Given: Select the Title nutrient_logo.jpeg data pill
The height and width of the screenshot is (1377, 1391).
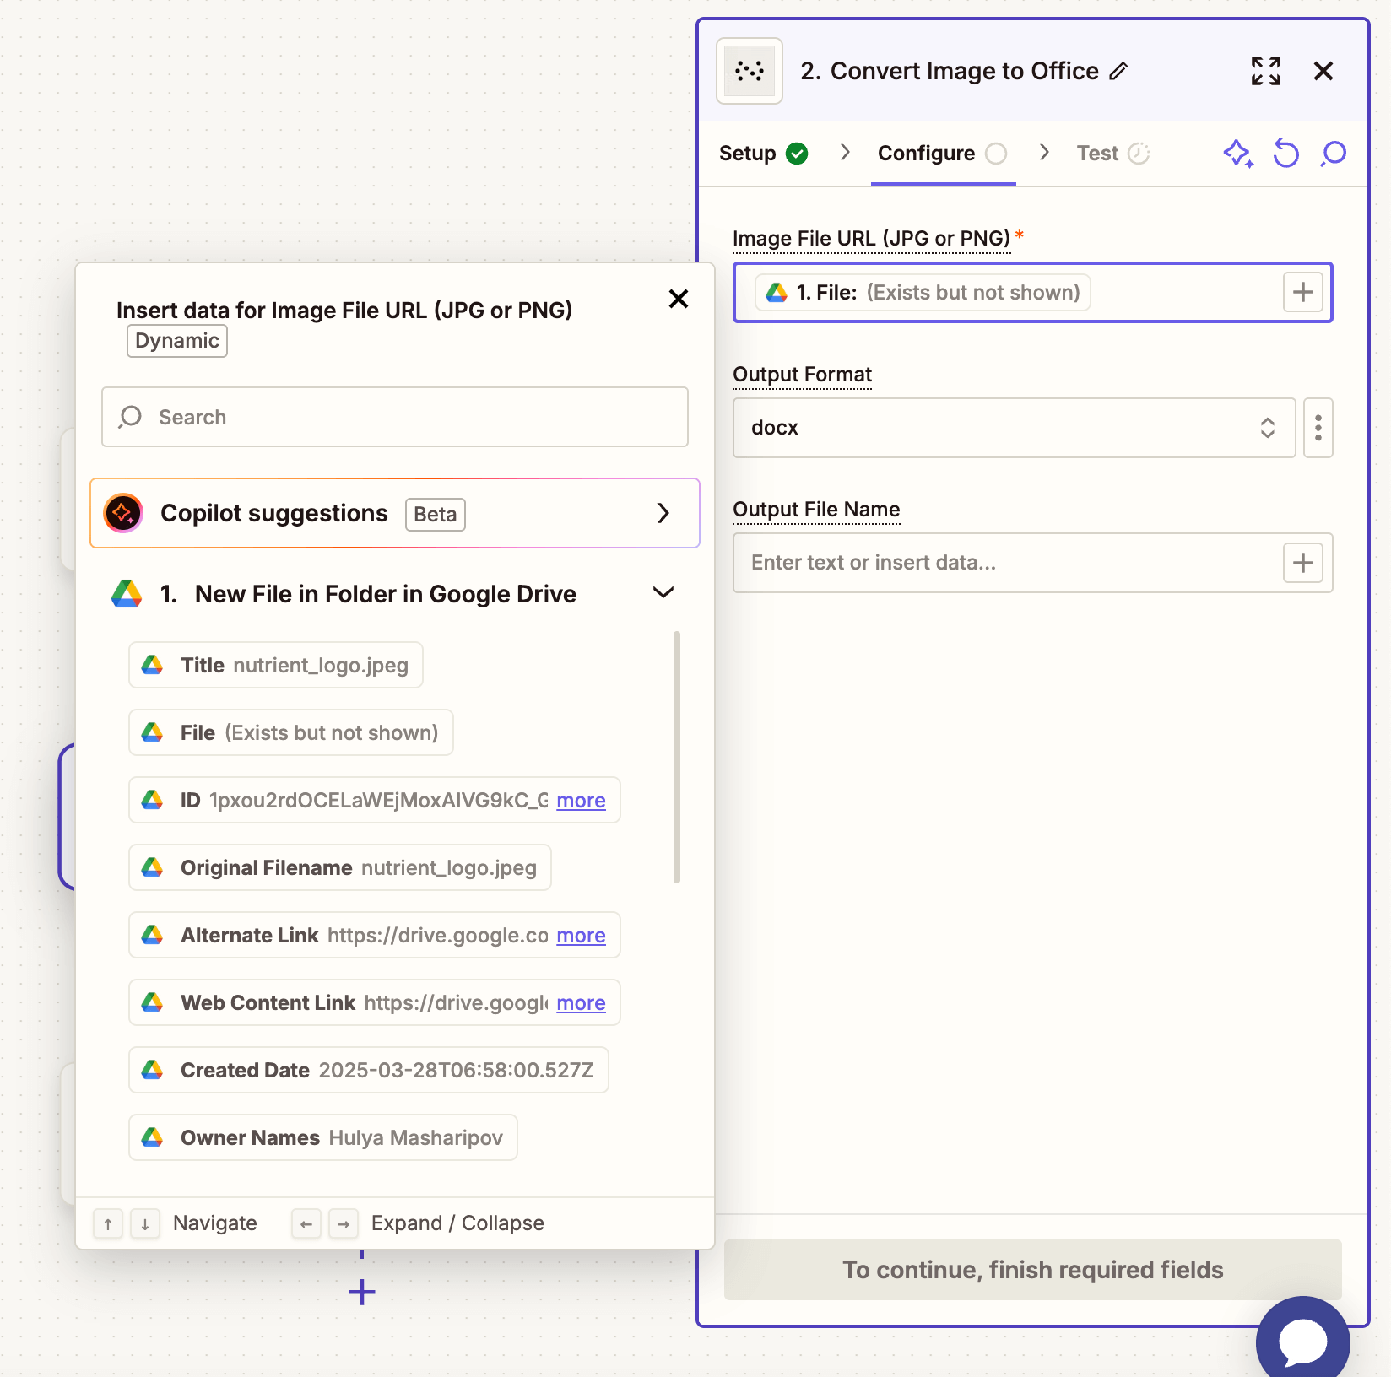Looking at the screenshot, I should pos(276,666).
